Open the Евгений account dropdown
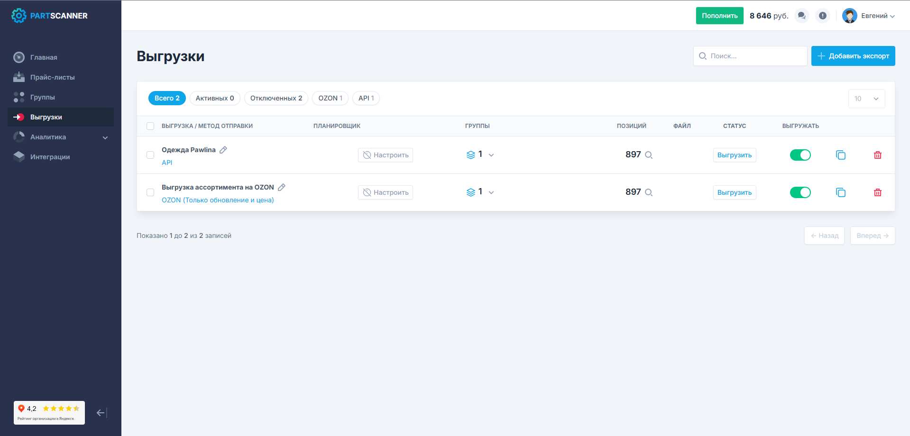The image size is (910, 436). [878, 16]
